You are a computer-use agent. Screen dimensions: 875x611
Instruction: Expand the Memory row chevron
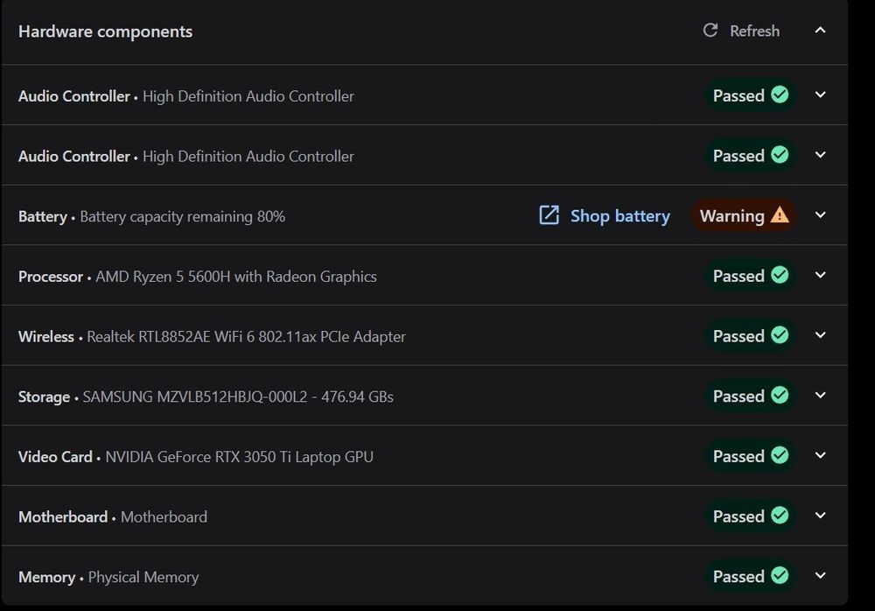click(x=820, y=576)
